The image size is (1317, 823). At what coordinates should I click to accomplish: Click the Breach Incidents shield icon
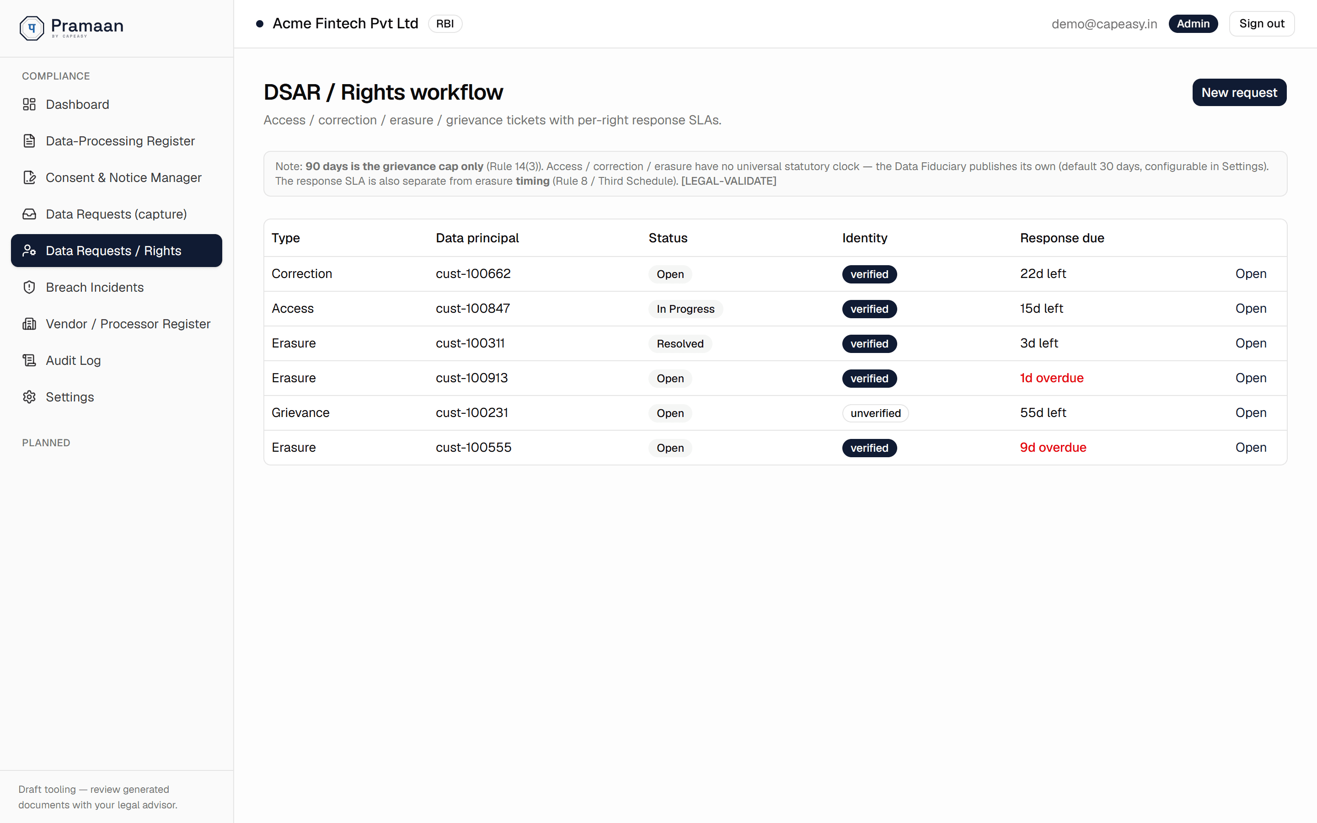click(x=29, y=288)
